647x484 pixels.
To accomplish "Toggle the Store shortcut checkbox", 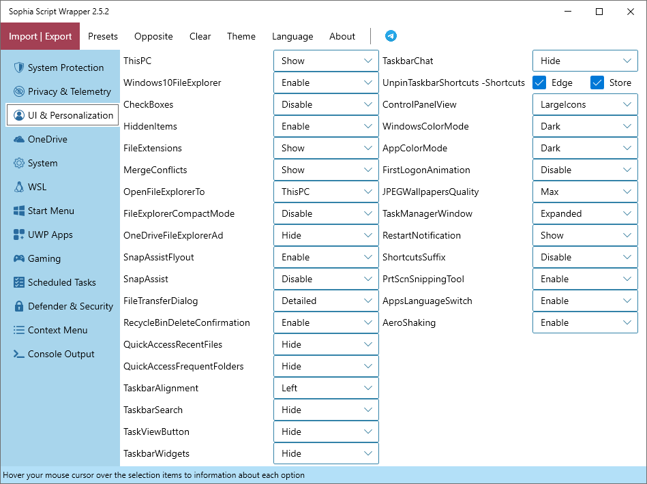I will tap(597, 82).
